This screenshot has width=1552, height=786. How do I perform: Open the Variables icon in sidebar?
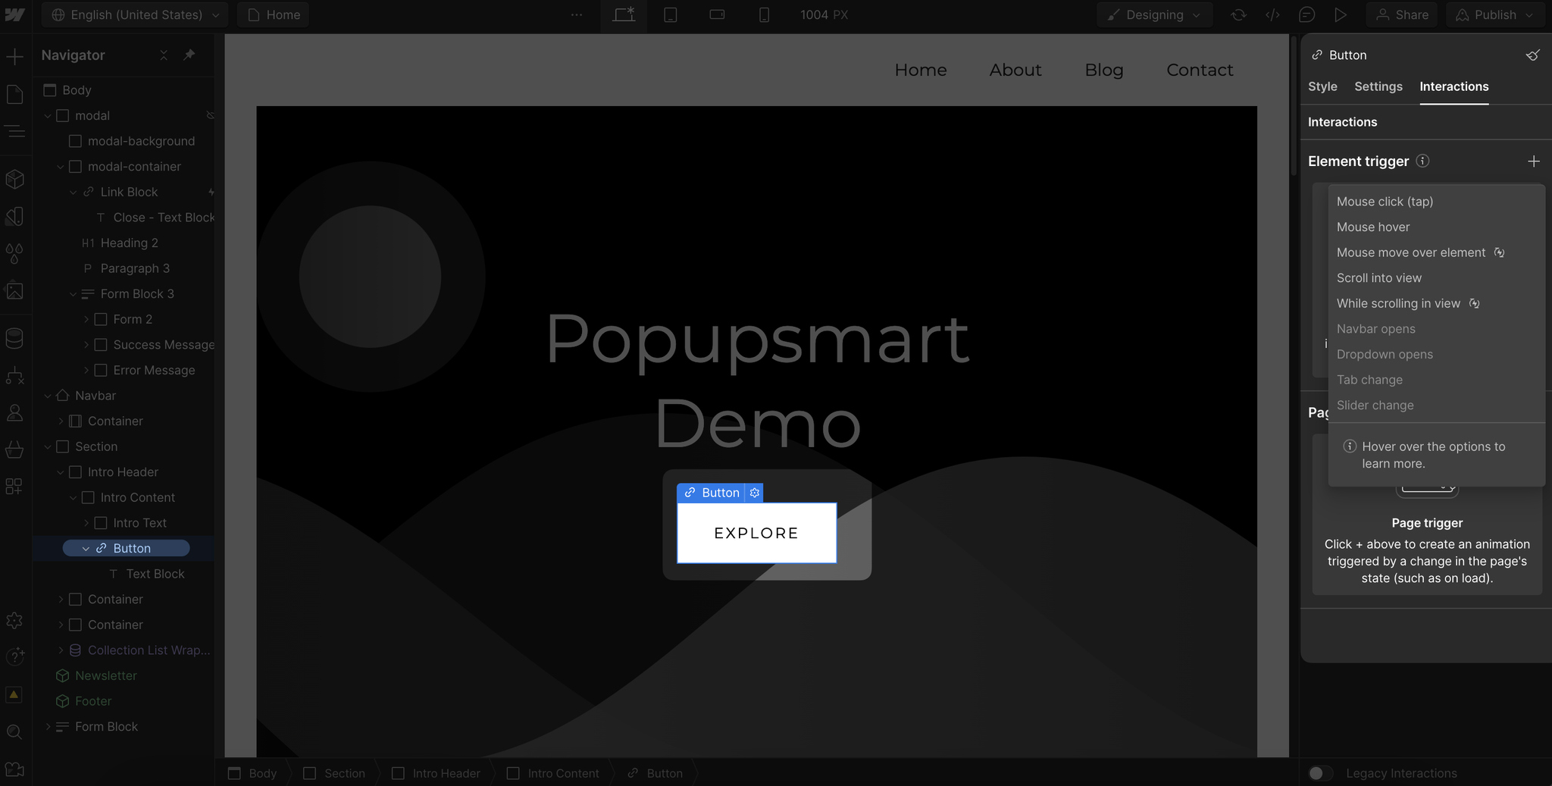point(14,216)
